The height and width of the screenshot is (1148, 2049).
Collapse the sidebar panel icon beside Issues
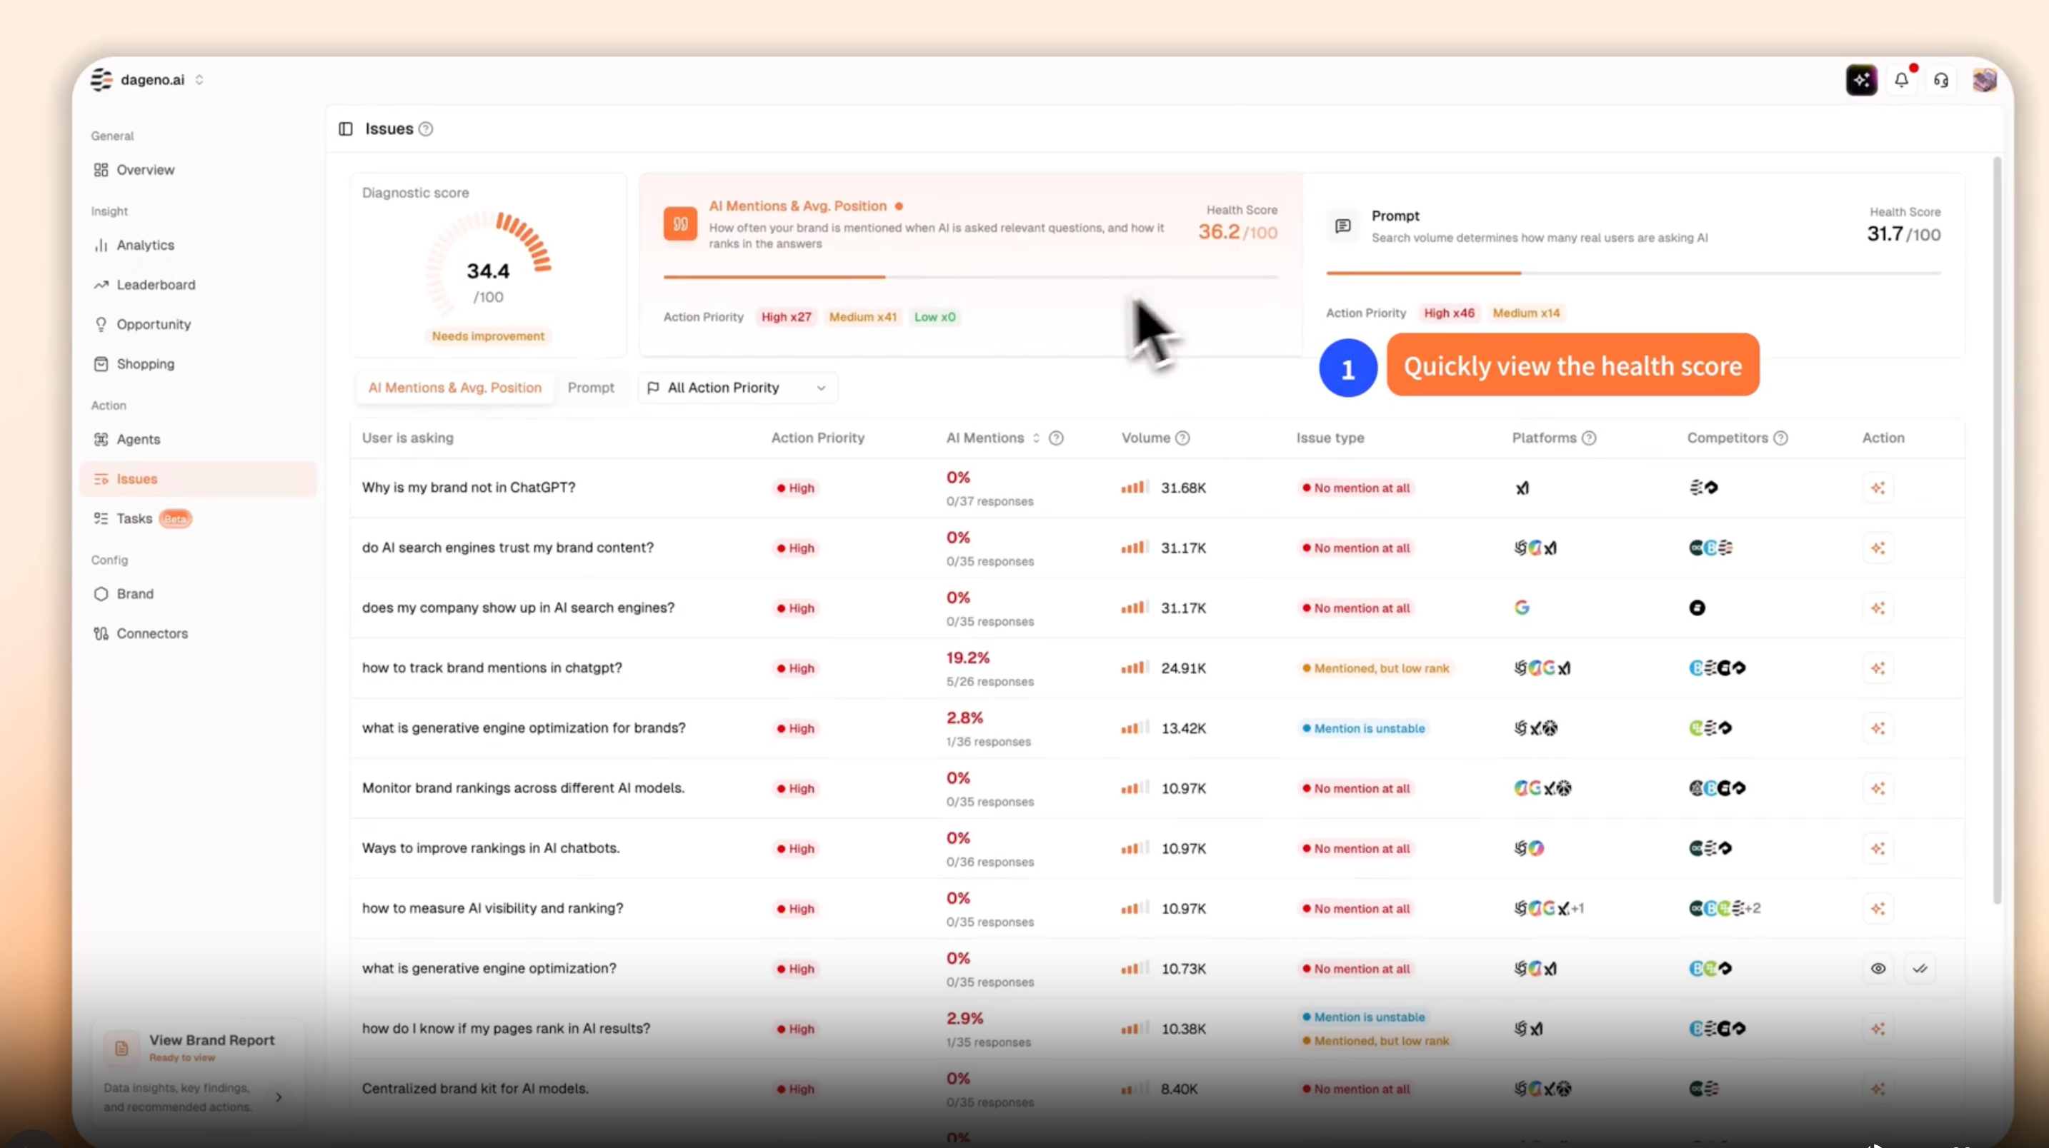[x=345, y=129]
